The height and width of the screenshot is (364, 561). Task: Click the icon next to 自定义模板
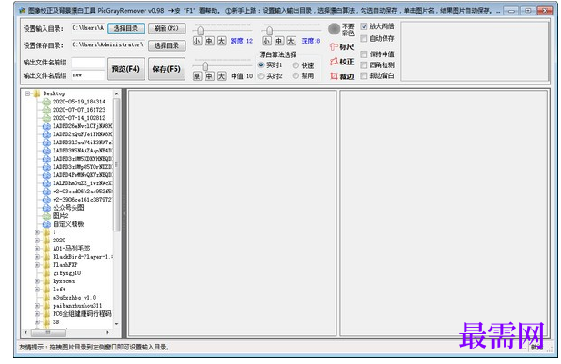point(46,224)
